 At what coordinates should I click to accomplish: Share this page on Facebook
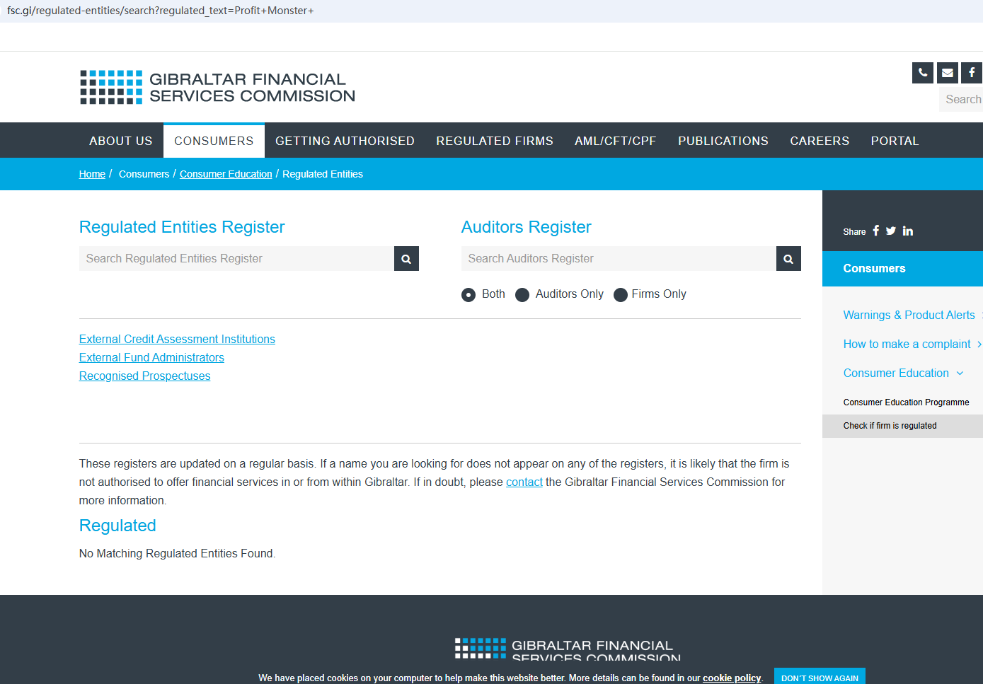click(875, 231)
